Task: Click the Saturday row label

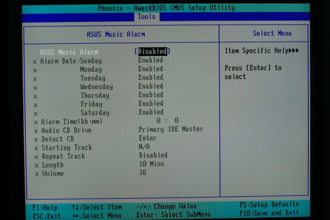Action: (x=95, y=113)
